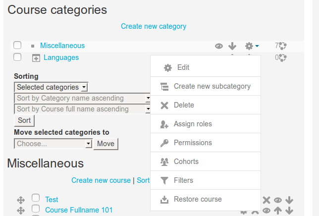Click the move handle beside Course Fullname 101

point(21,211)
